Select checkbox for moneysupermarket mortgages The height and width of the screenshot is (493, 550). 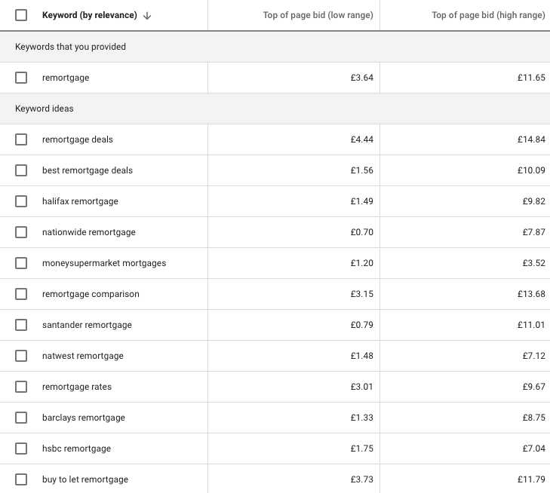coord(21,263)
